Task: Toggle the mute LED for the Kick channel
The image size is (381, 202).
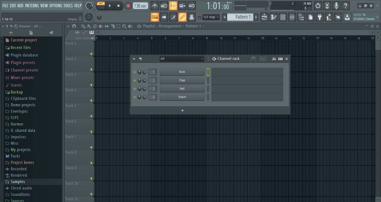Action: click(x=135, y=72)
